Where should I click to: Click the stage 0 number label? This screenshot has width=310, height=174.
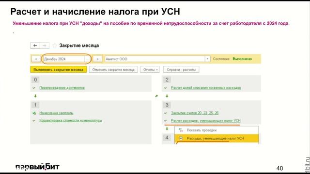pos(35,80)
